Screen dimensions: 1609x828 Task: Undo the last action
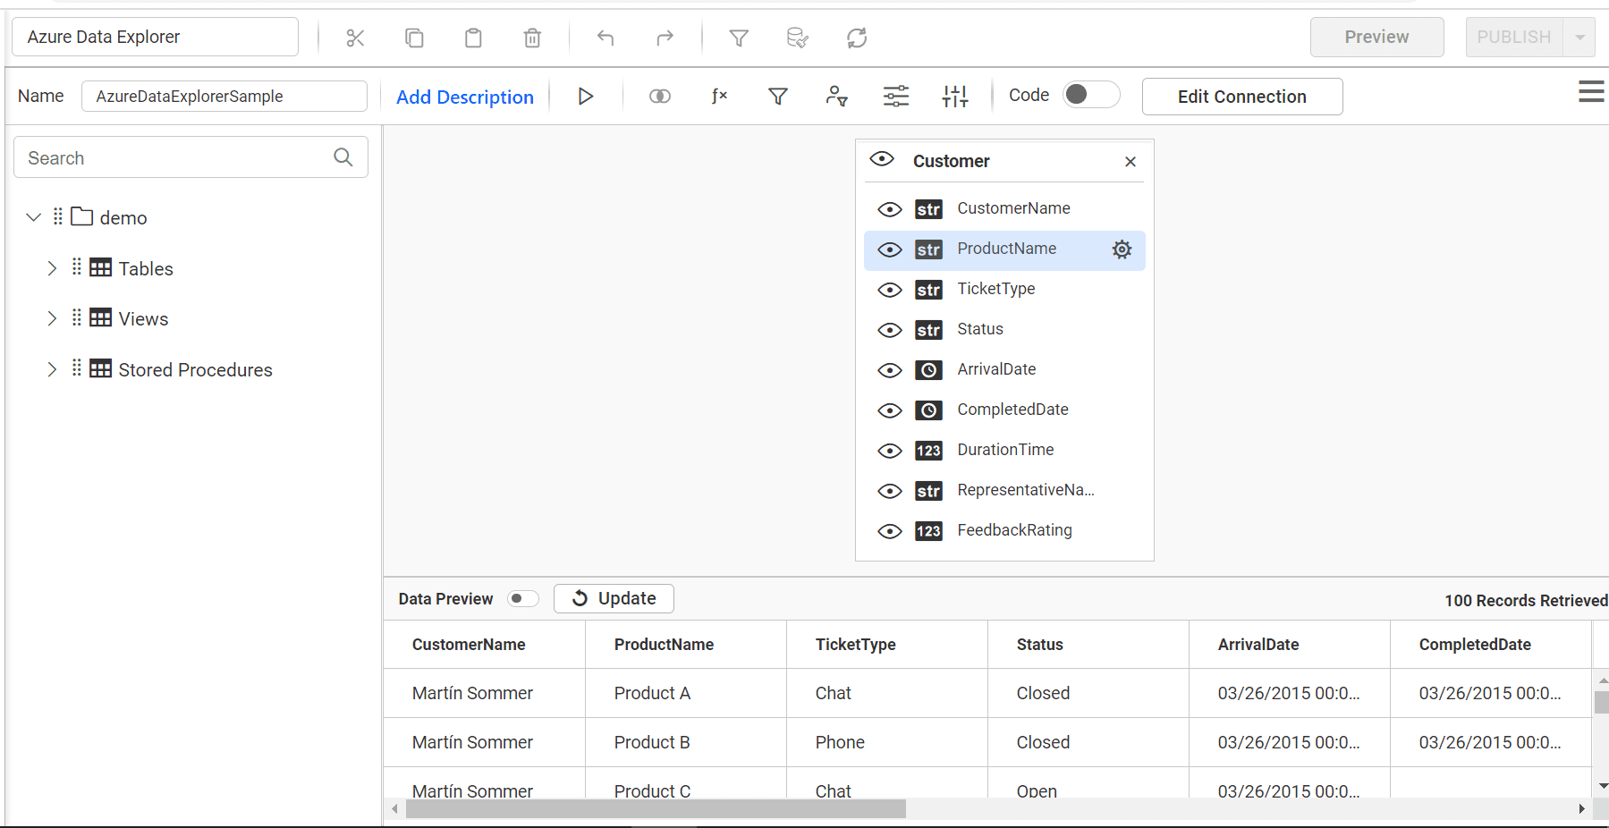click(x=605, y=38)
